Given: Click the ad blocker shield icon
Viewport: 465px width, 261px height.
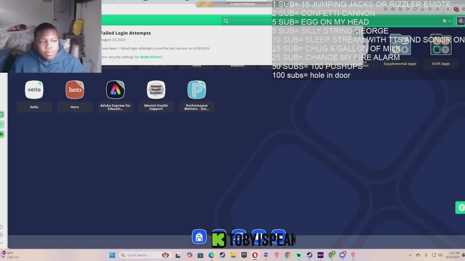Looking at the screenshot, I should click(400, 9).
